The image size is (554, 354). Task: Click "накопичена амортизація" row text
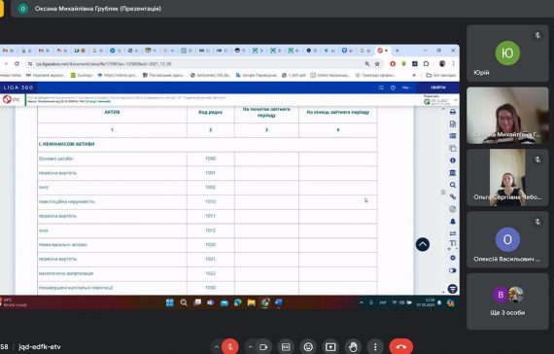point(66,273)
